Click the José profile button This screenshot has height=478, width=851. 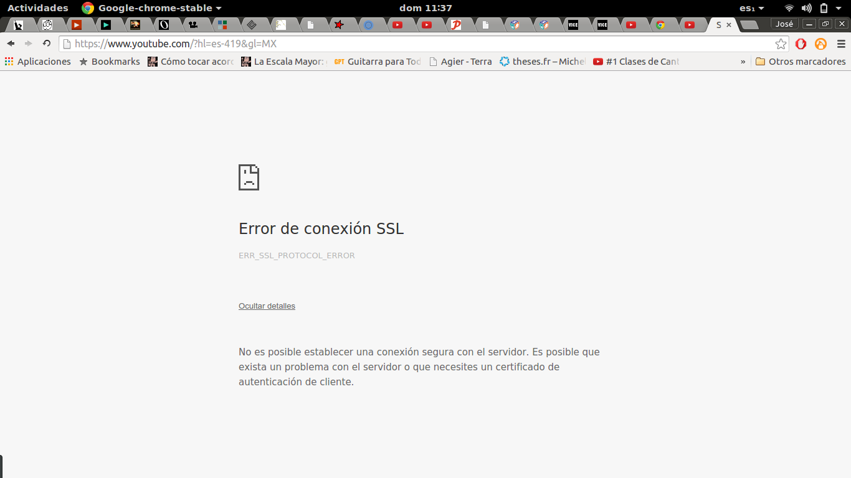(x=784, y=24)
